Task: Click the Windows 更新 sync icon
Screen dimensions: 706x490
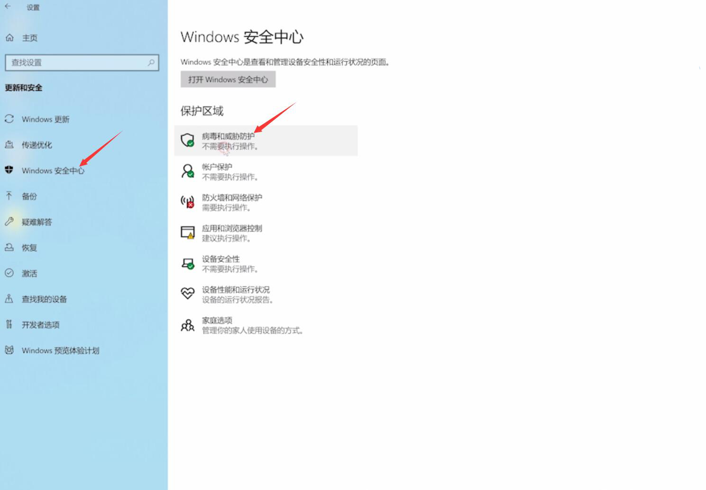Action: pos(9,119)
